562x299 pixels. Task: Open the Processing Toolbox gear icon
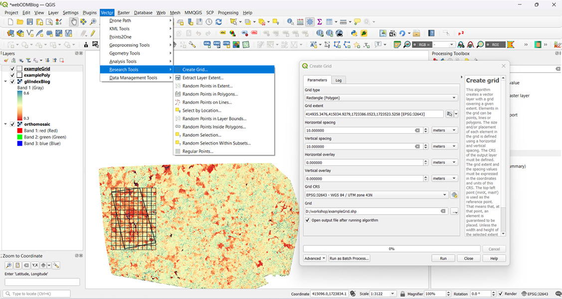pyautogui.click(x=310, y=22)
